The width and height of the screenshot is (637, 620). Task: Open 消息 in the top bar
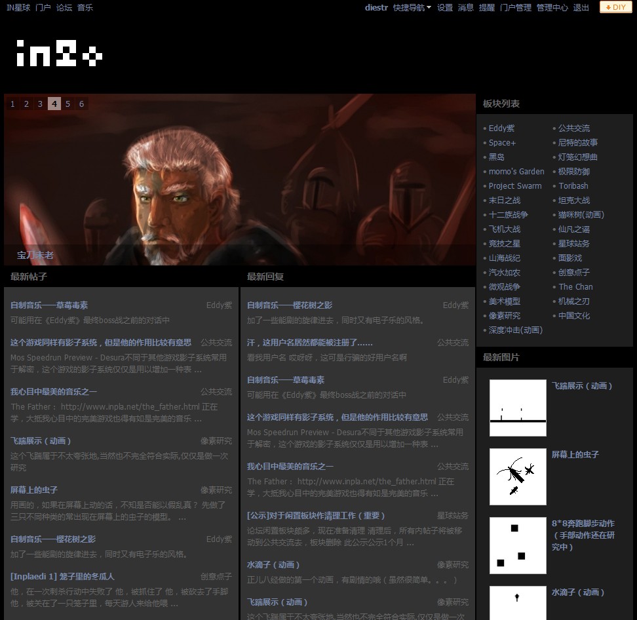pos(465,7)
